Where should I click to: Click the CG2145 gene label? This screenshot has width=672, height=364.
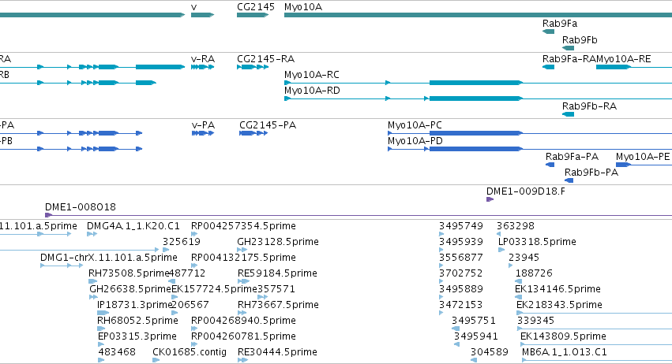tap(256, 7)
